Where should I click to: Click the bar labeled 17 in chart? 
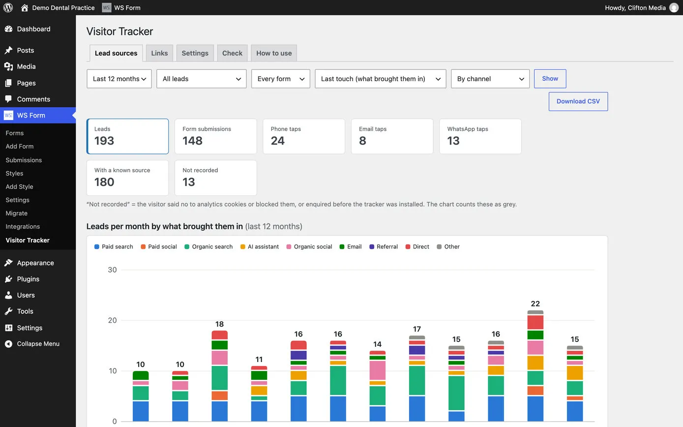(417, 378)
